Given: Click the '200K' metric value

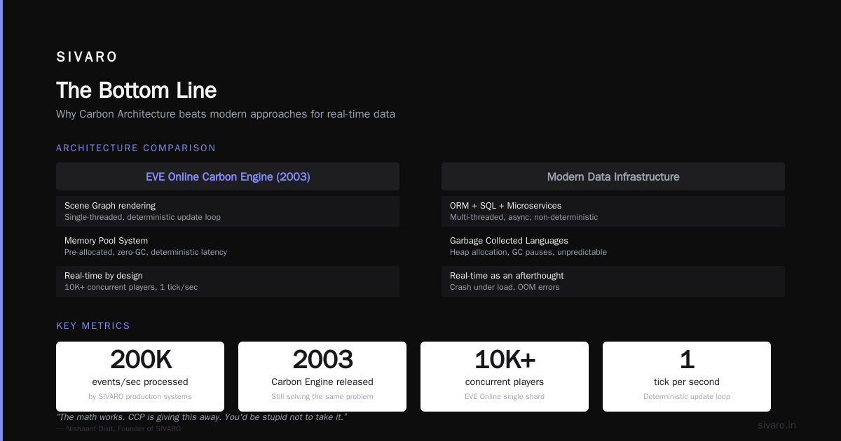Looking at the screenshot, I should click(x=140, y=360).
